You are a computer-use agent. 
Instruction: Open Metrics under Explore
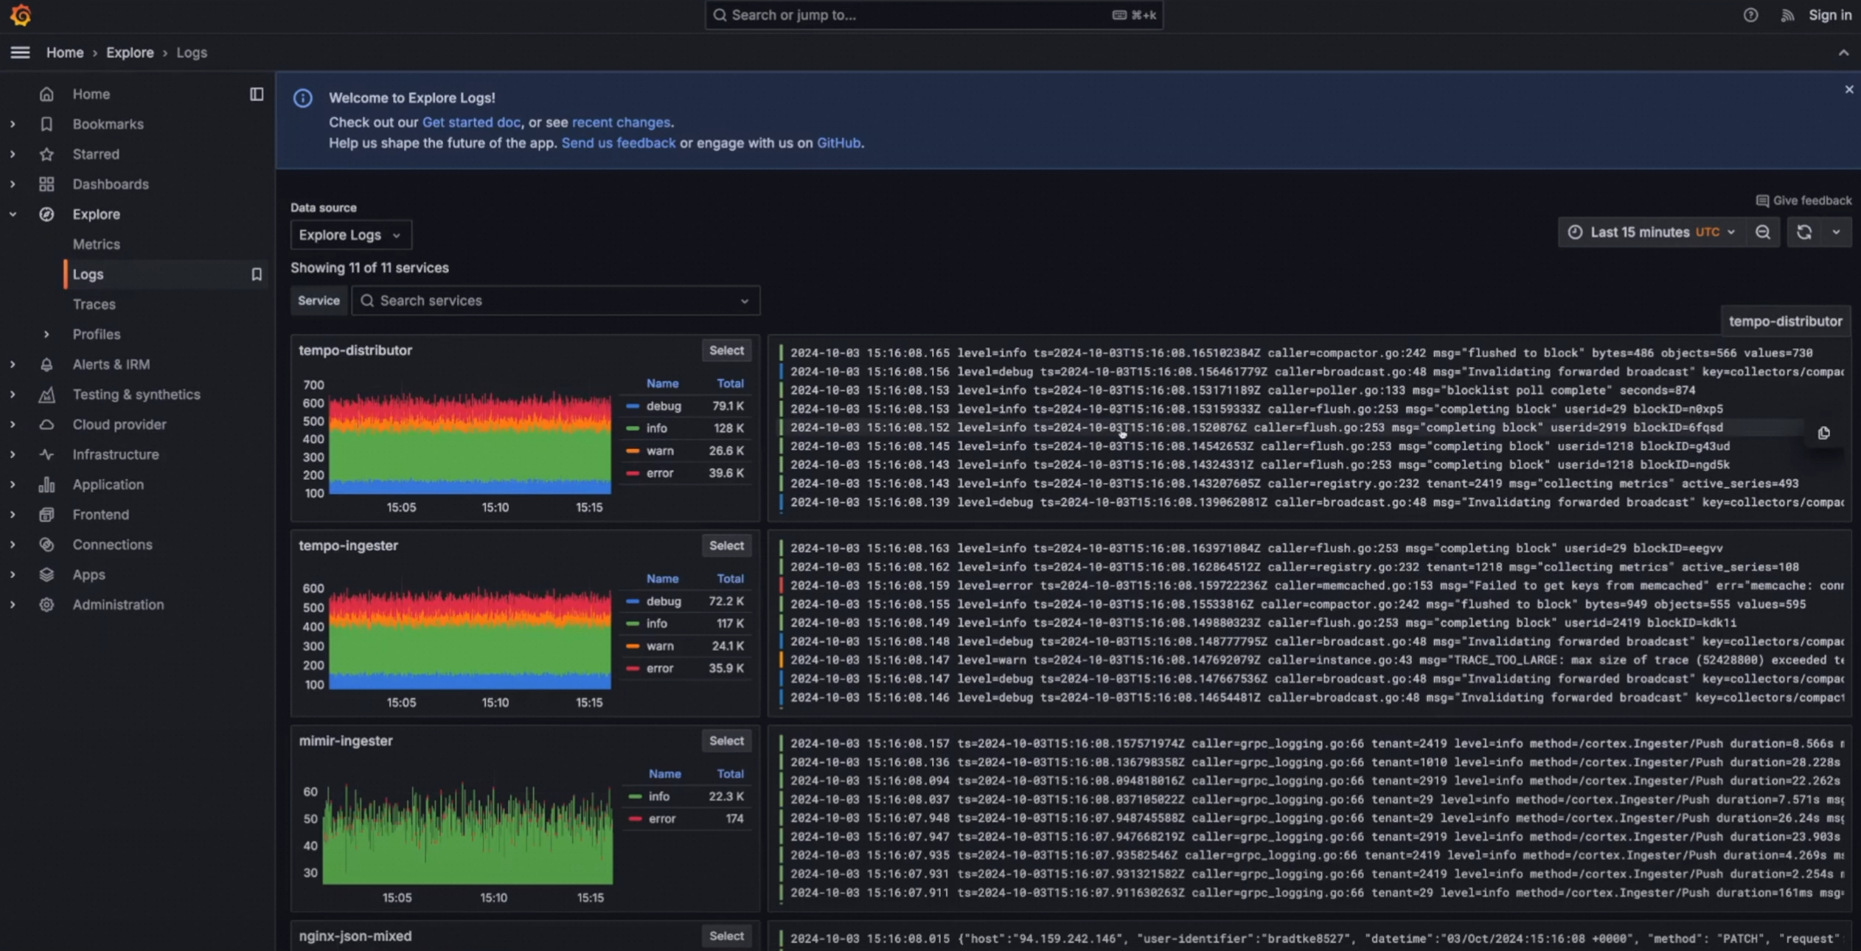pos(96,244)
